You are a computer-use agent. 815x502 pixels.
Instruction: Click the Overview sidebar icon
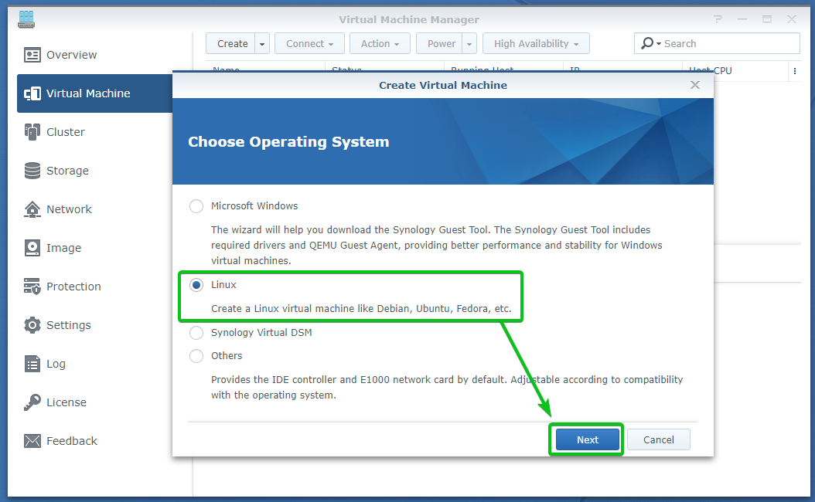pos(32,55)
